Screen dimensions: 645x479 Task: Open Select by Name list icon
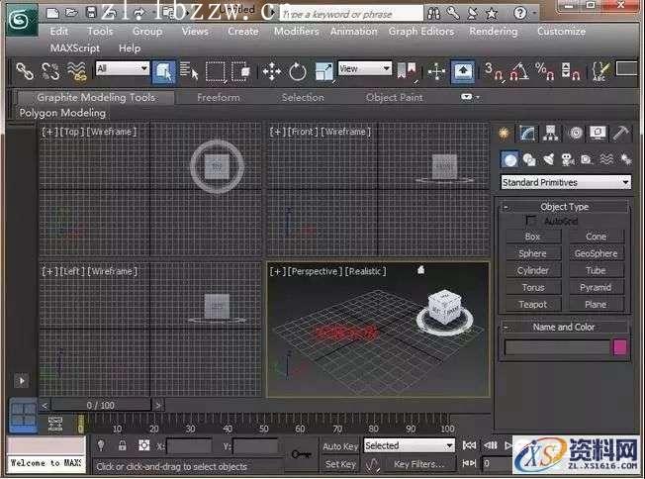click(x=189, y=71)
